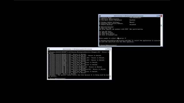Image resolution: width=184 pixels, height=103 pixels.
Task: Open system menu icon of sconfig cmd window
Action: click(x=100, y=16)
